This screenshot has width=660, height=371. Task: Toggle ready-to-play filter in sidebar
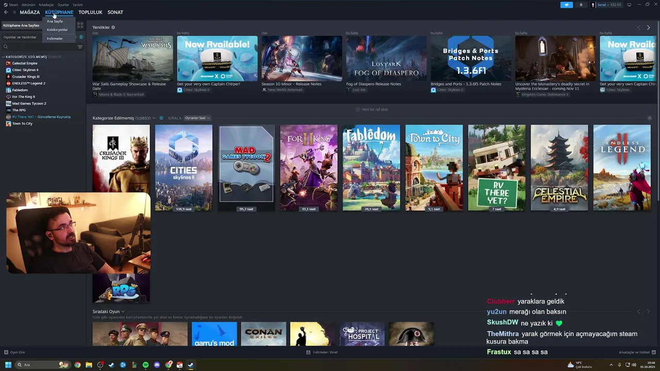pyautogui.click(x=81, y=37)
